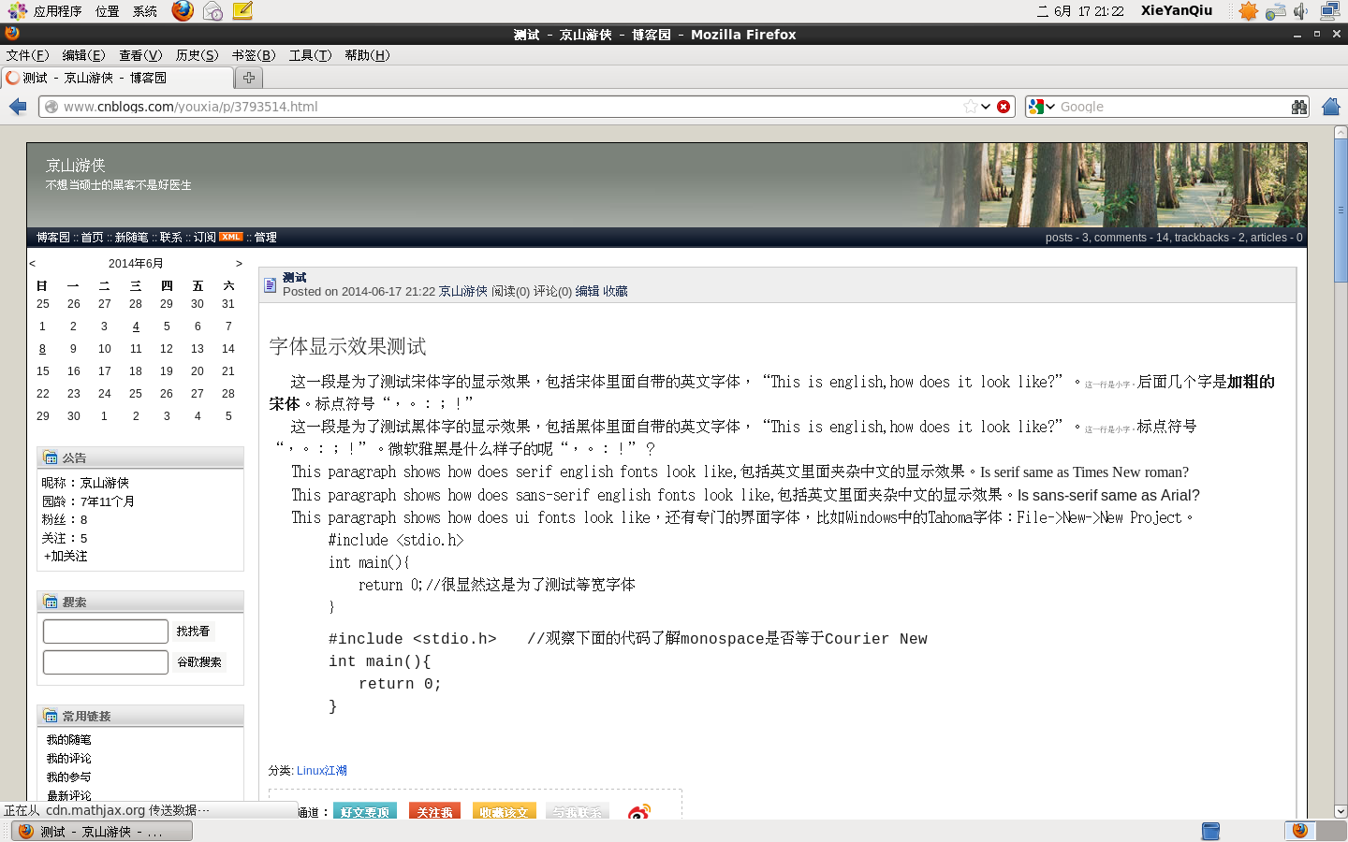Bookmark this page with the star icon
This screenshot has width=1348, height=842.
click(971, 107)
